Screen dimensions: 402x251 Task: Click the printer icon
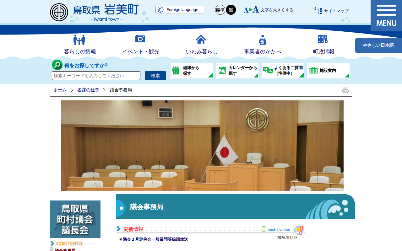(345, 90)
